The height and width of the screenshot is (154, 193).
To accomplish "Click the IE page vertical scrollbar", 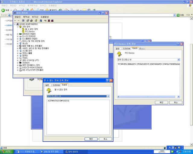I will 191,85.
